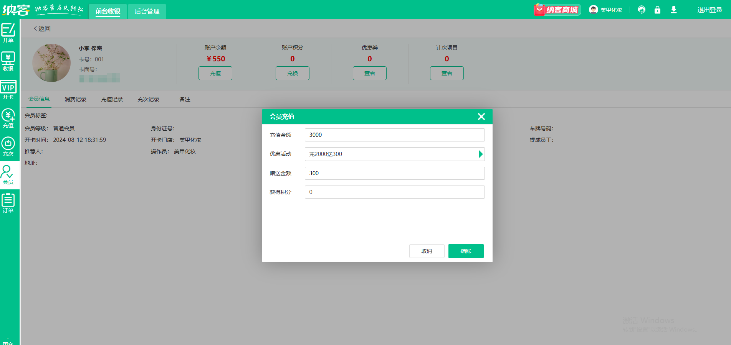Click the download icon in header
Image resolution: width=731 pixels, height=345 pixels.
click(673, 10)
